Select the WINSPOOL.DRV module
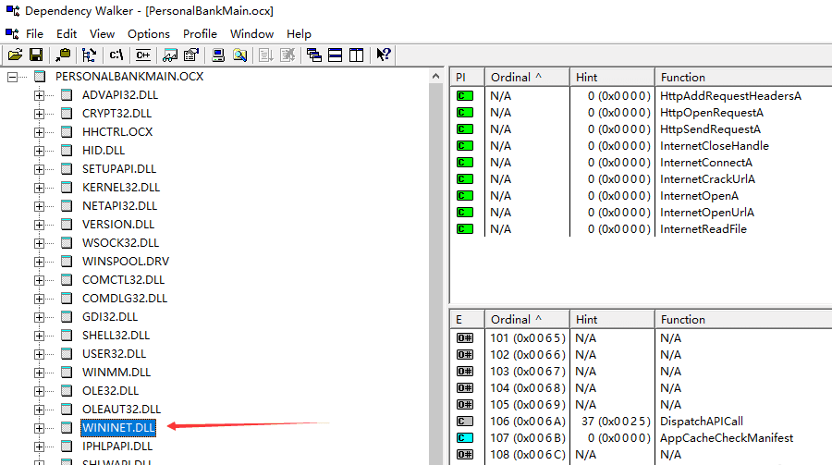The width and height of the screenshot is (832, 465). point(126,262)
